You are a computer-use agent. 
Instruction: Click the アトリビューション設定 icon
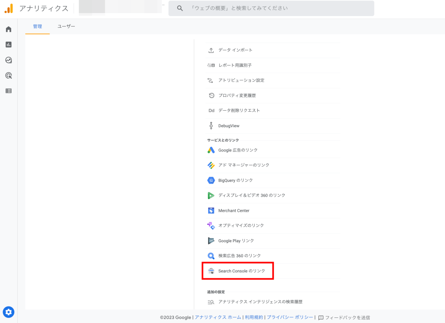(x=210, y=81)
